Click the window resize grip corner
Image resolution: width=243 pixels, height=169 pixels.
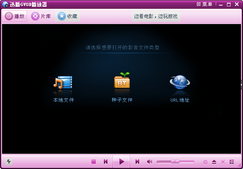pyautogui.click(x=239, y=165)
